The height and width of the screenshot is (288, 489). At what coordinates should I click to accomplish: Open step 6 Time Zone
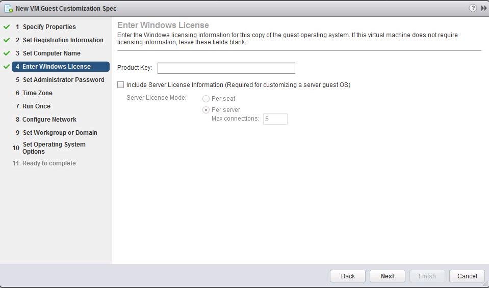tap(34, 93)
